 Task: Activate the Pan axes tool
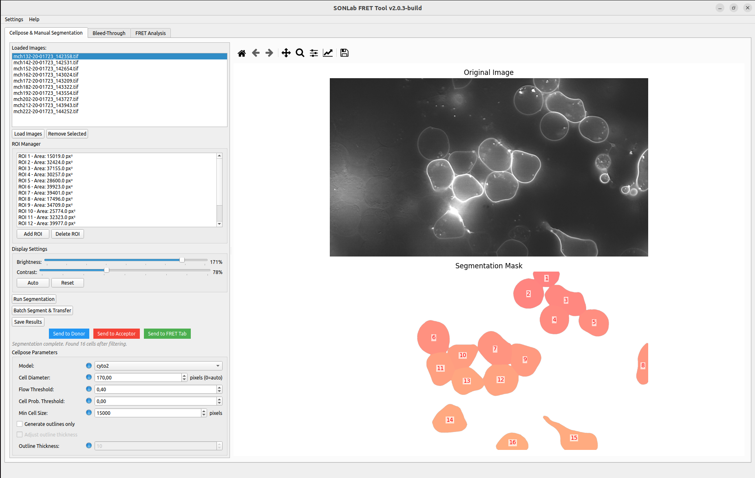pos(286,53)
